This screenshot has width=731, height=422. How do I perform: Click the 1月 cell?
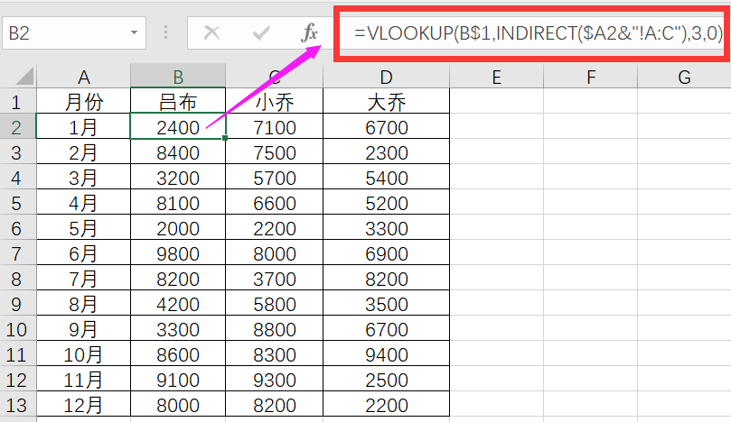83,127
